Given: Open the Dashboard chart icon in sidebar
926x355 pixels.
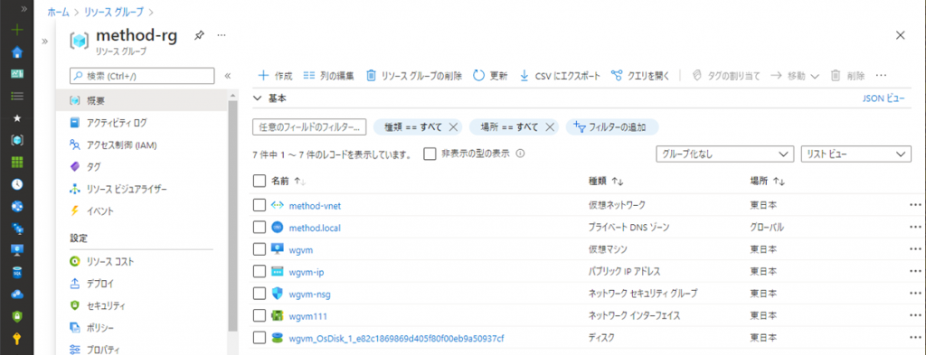Looking at the screenshot, I should click(x=17, y=74).
